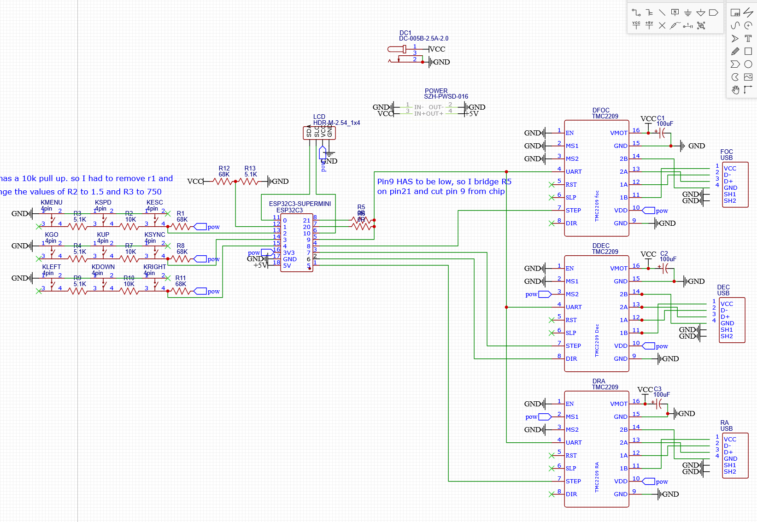Select resistor R1 68K label
This screenshot has height=522, width=757.
click(182, 217)
